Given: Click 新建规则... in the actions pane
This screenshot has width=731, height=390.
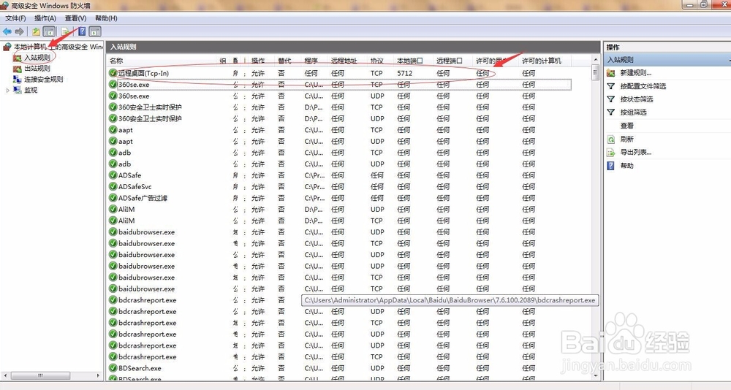Looking at the screenshot, I should coord(636,73).
